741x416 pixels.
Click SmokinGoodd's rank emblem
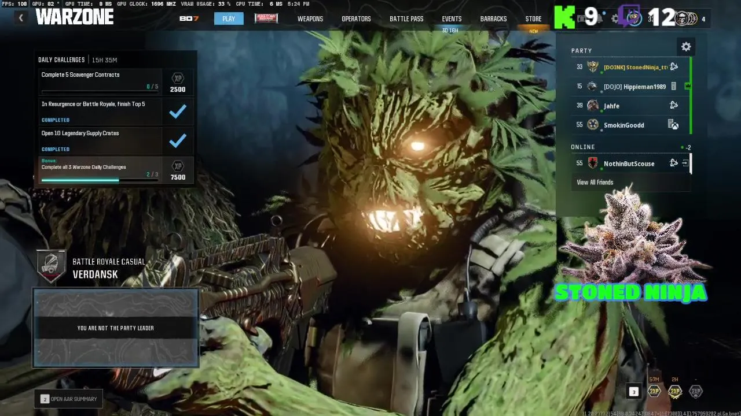pos(593,125)
